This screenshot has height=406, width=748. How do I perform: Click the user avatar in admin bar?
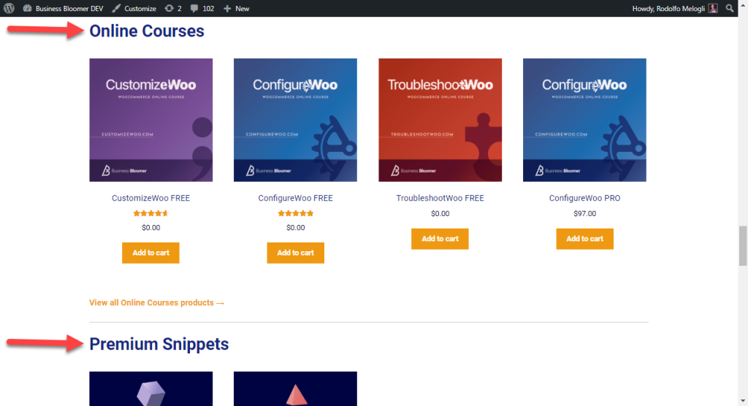[x=713, y=8]
